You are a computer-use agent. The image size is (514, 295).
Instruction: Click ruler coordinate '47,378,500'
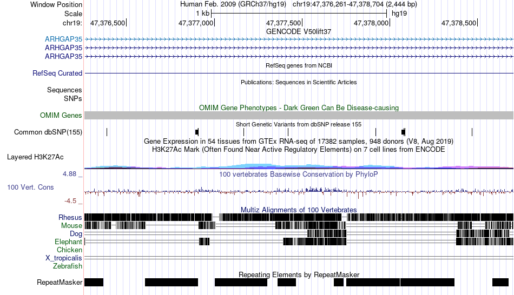tap(459, 23)
